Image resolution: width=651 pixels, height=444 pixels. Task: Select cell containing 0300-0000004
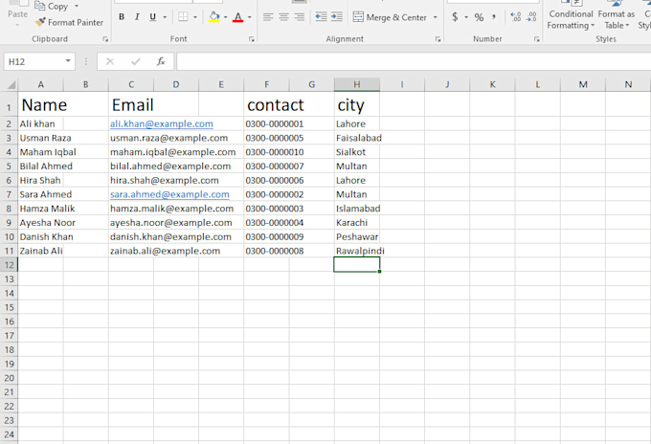[x=266, y=223]
